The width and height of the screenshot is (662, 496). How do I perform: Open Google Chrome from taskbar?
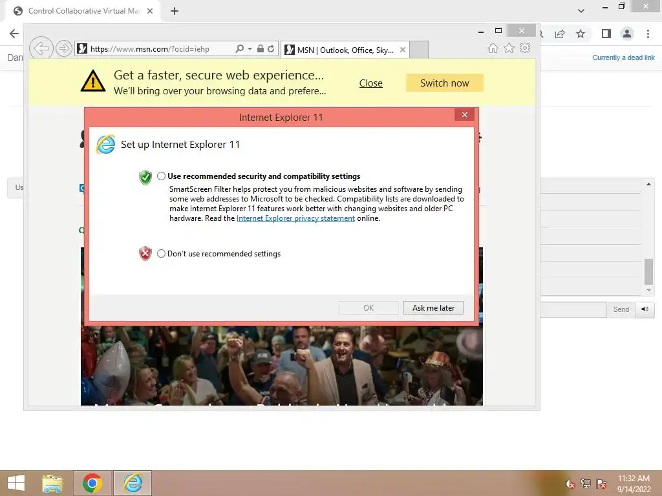tap(92, 483)
